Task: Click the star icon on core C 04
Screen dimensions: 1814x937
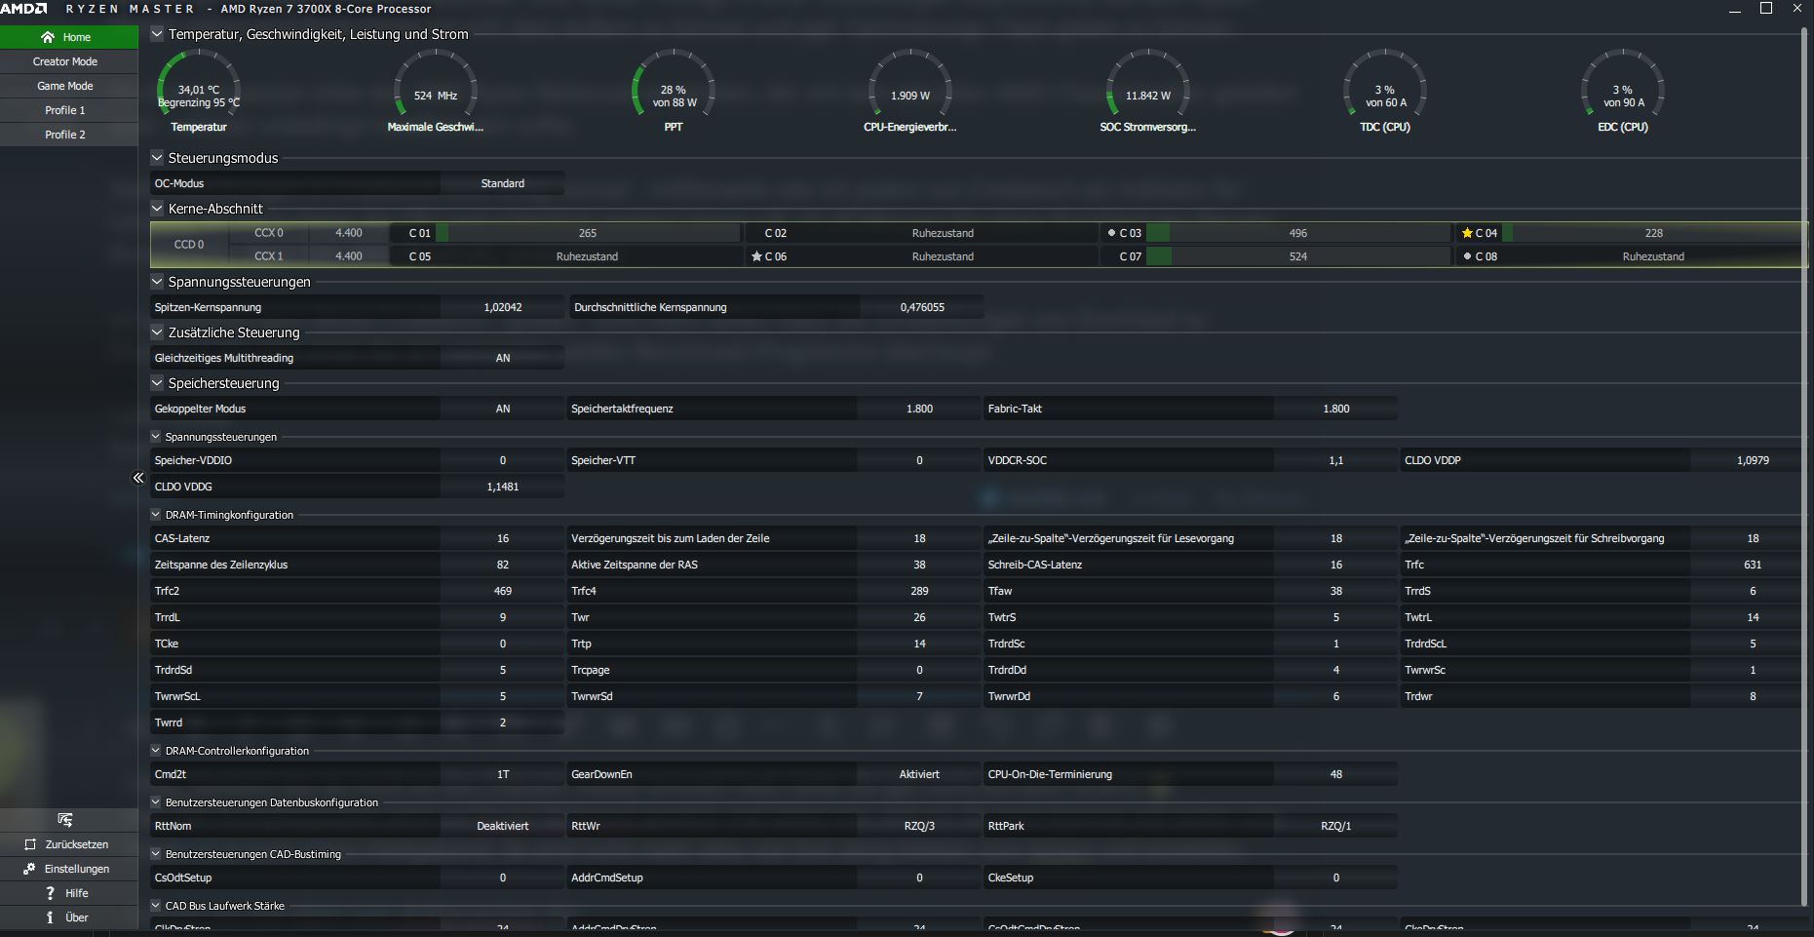Action: [x=1467, y=233]
